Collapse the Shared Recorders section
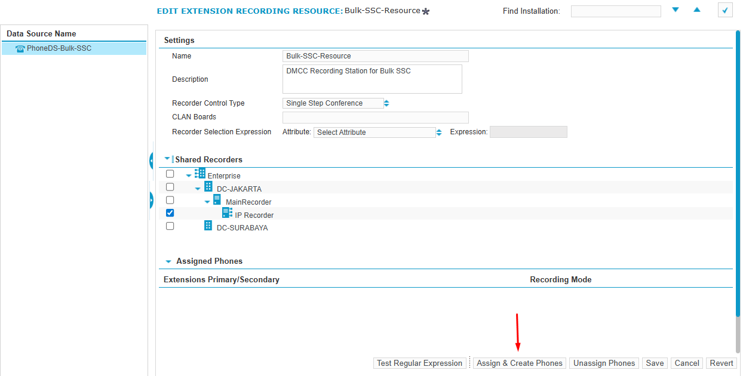This screenshot has width=746, height=376. tap(167, 159)
